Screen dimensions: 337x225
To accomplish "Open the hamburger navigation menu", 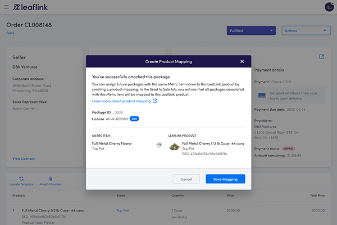I will click(x=6, y=7).
